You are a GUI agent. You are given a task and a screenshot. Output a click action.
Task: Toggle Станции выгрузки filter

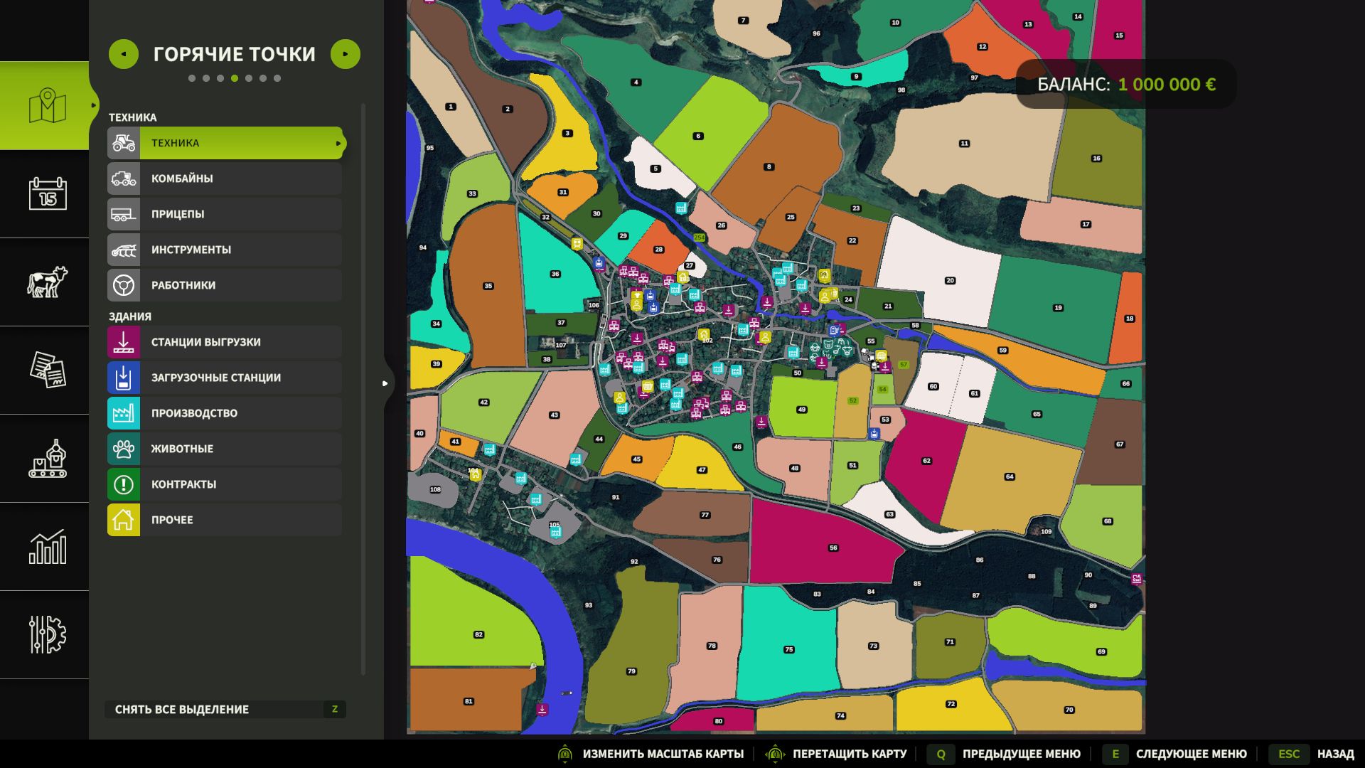[225, 342]
